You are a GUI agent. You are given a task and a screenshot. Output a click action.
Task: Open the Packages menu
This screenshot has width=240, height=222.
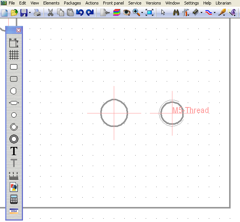[x=72, y=3]
